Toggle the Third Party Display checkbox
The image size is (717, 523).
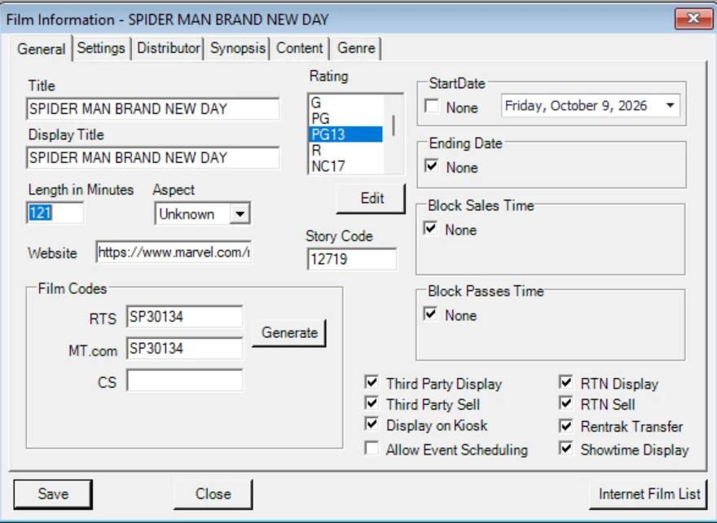372,382
